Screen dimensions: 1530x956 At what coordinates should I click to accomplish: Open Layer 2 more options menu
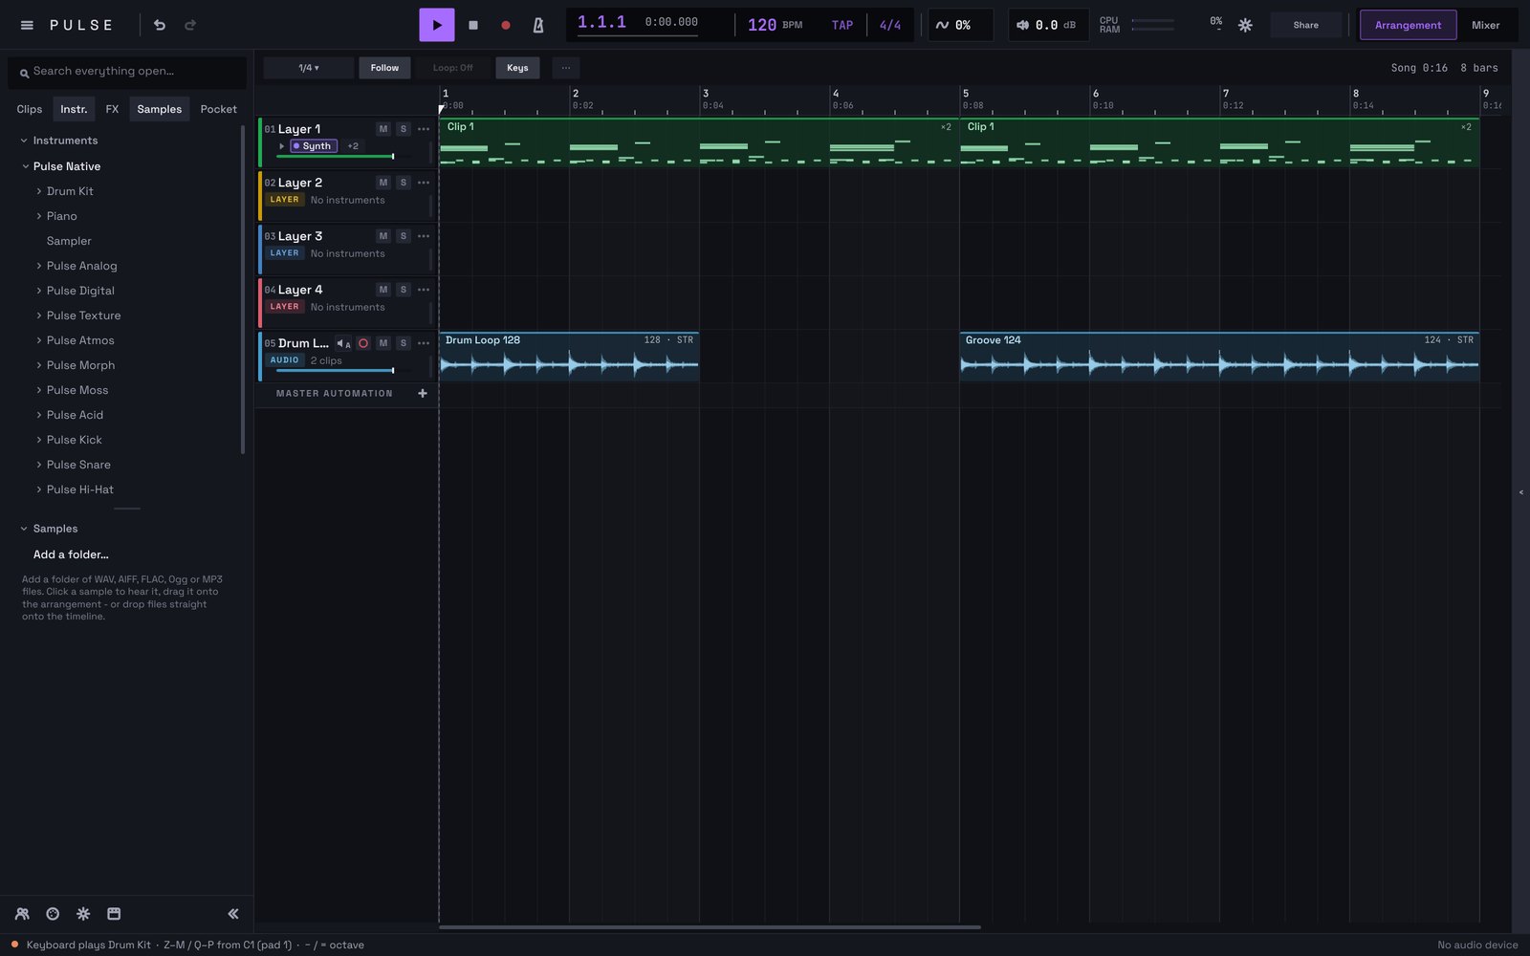pyautogui.click(x=424, y=183)
